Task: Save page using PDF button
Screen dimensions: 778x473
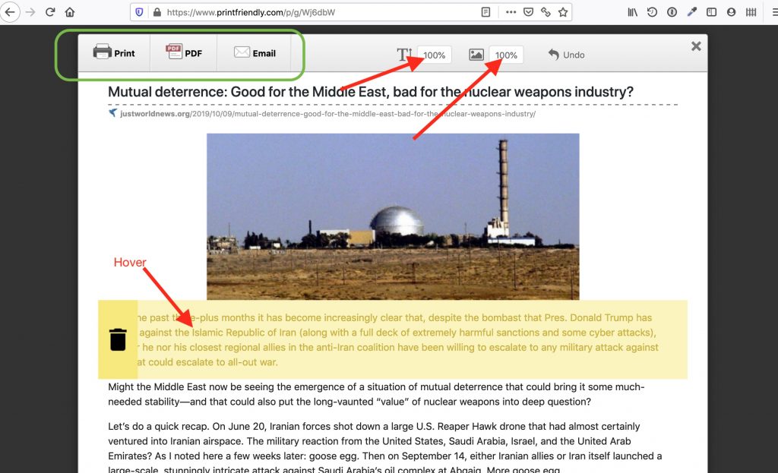Action: 184,53
